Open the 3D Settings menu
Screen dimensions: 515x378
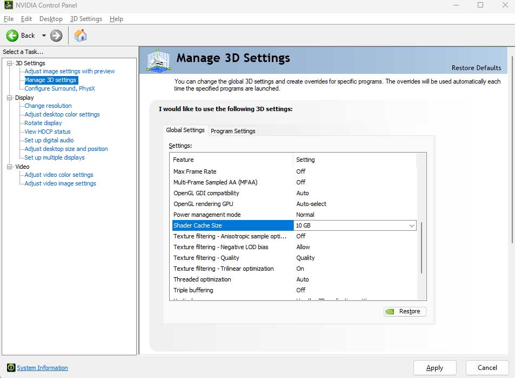pyautogui.click(x=86, y=19)
